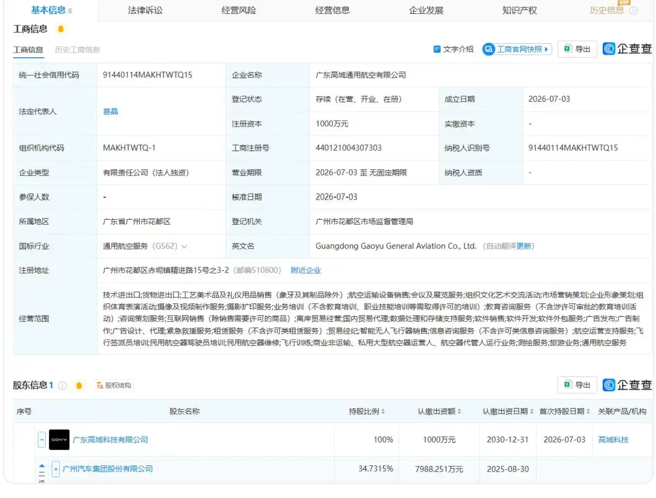Click the 企查查 logo in 工商信息 section

[627, 49]
